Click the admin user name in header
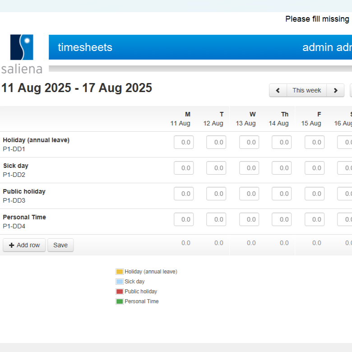This screenshot has height=352, width=352. [x=327, y=47]
